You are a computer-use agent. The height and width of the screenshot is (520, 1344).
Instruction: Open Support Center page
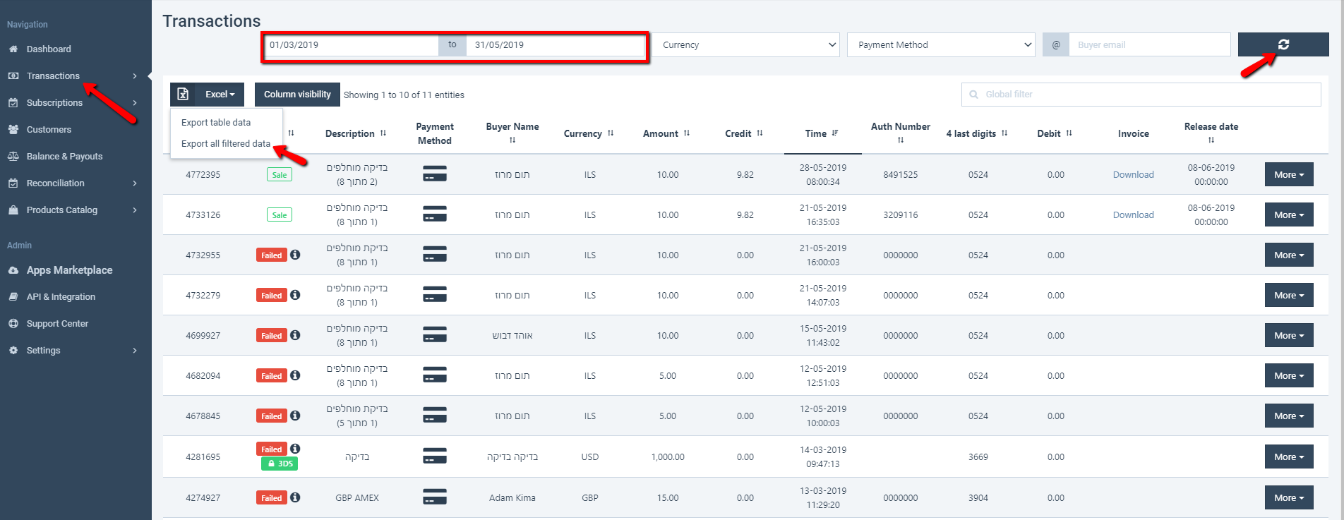click(x=57, y=324)
